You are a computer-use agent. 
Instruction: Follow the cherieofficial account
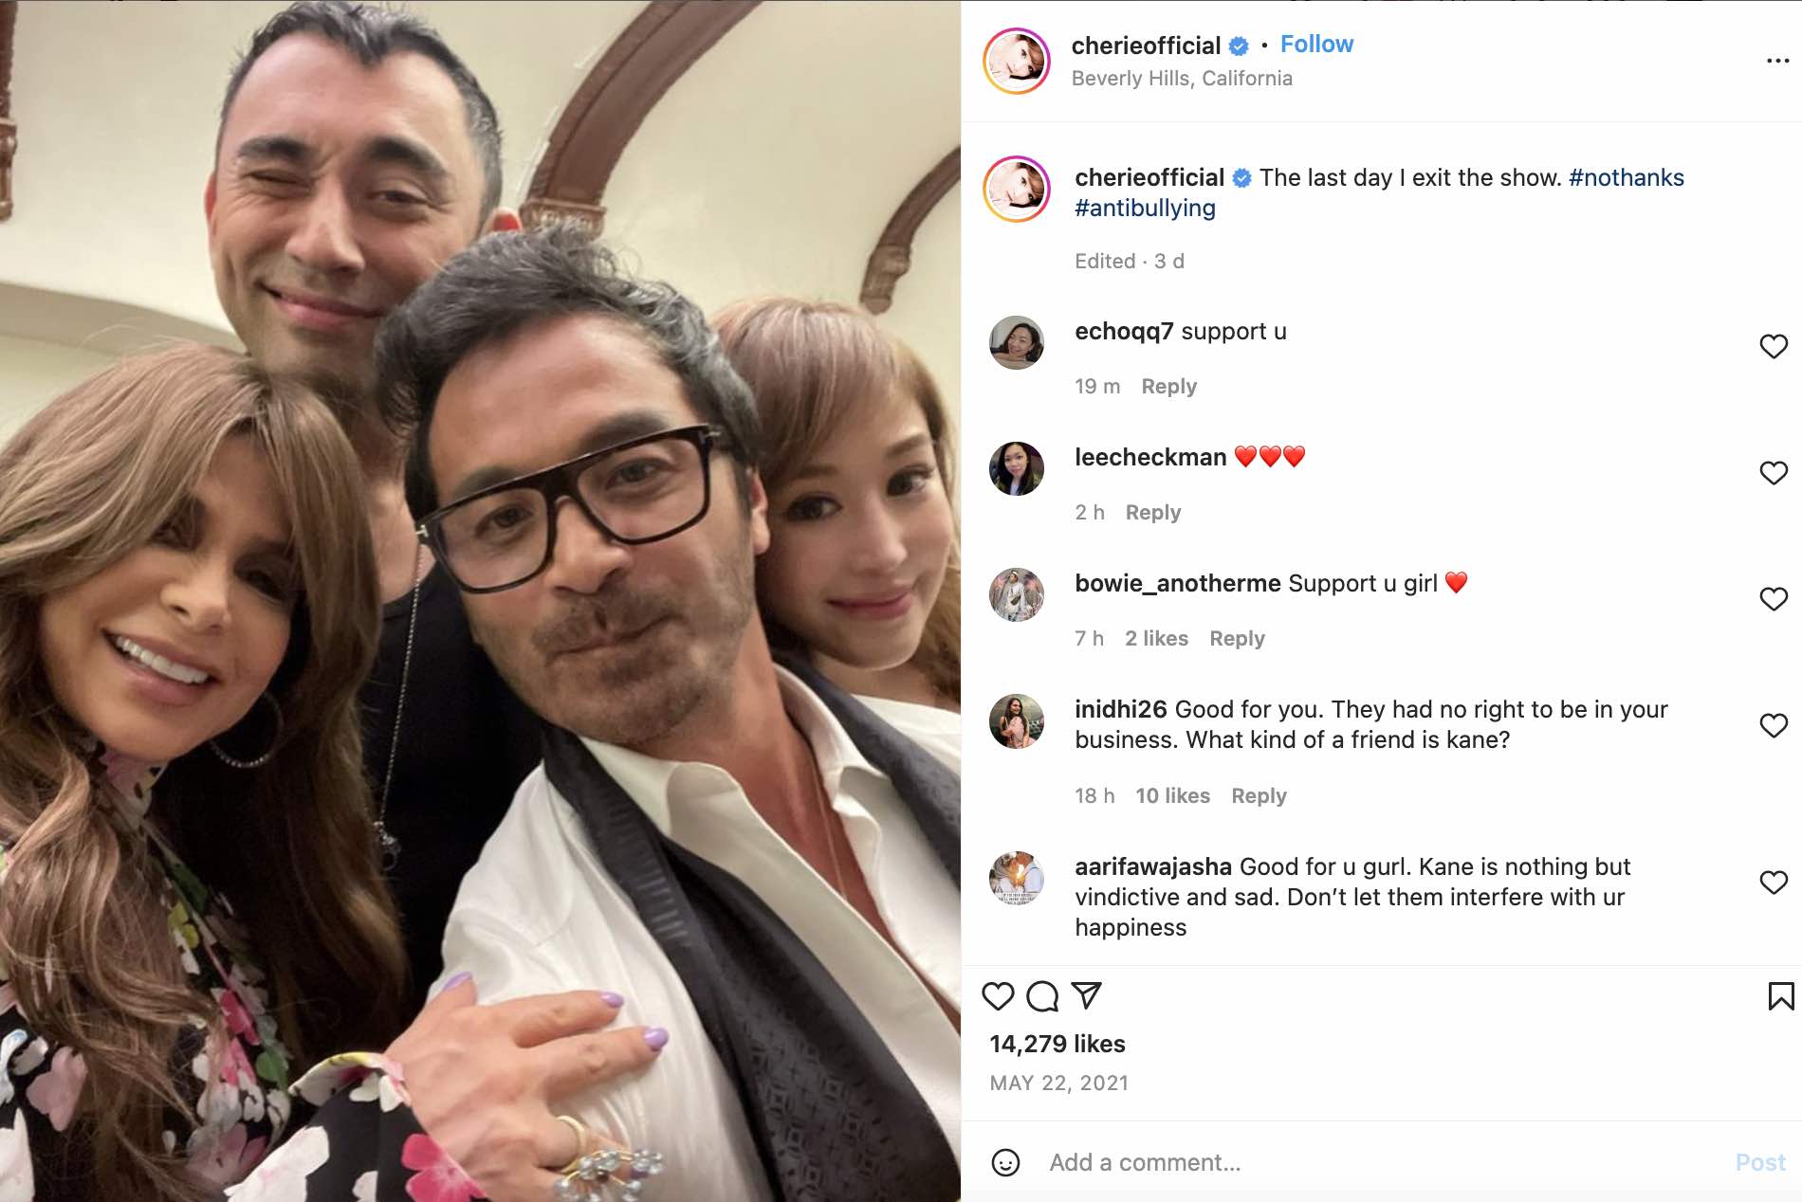point(1316,45)
